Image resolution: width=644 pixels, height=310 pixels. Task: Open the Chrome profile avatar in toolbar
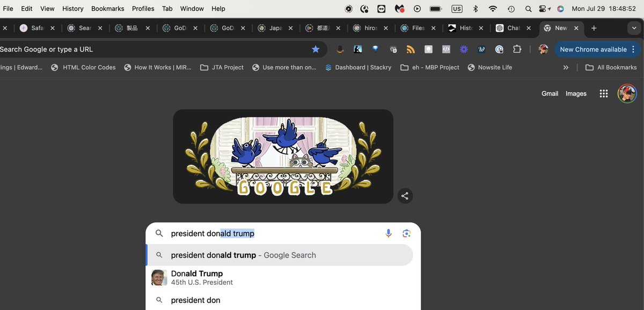tap(543, 49)
